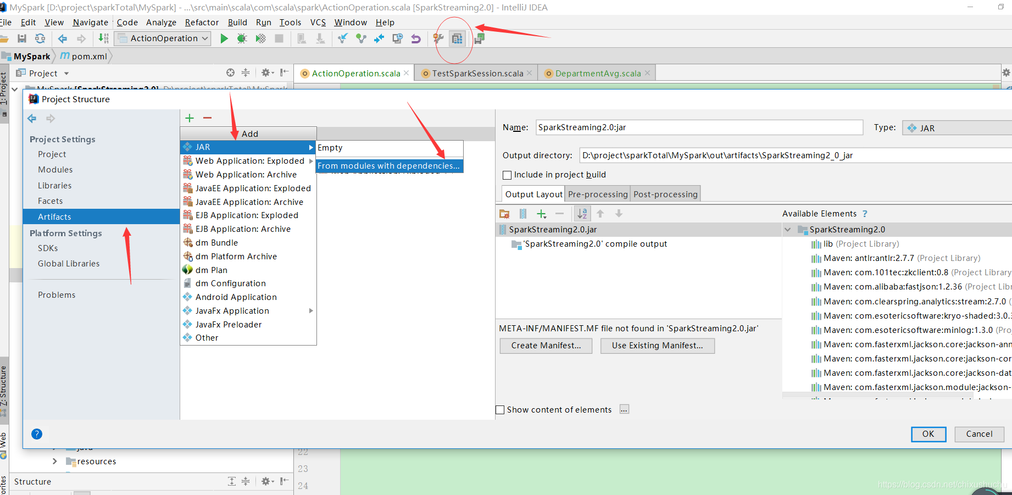Click the green plus add copy of icon
1012x495 pixels.
(x=542, y=214)
